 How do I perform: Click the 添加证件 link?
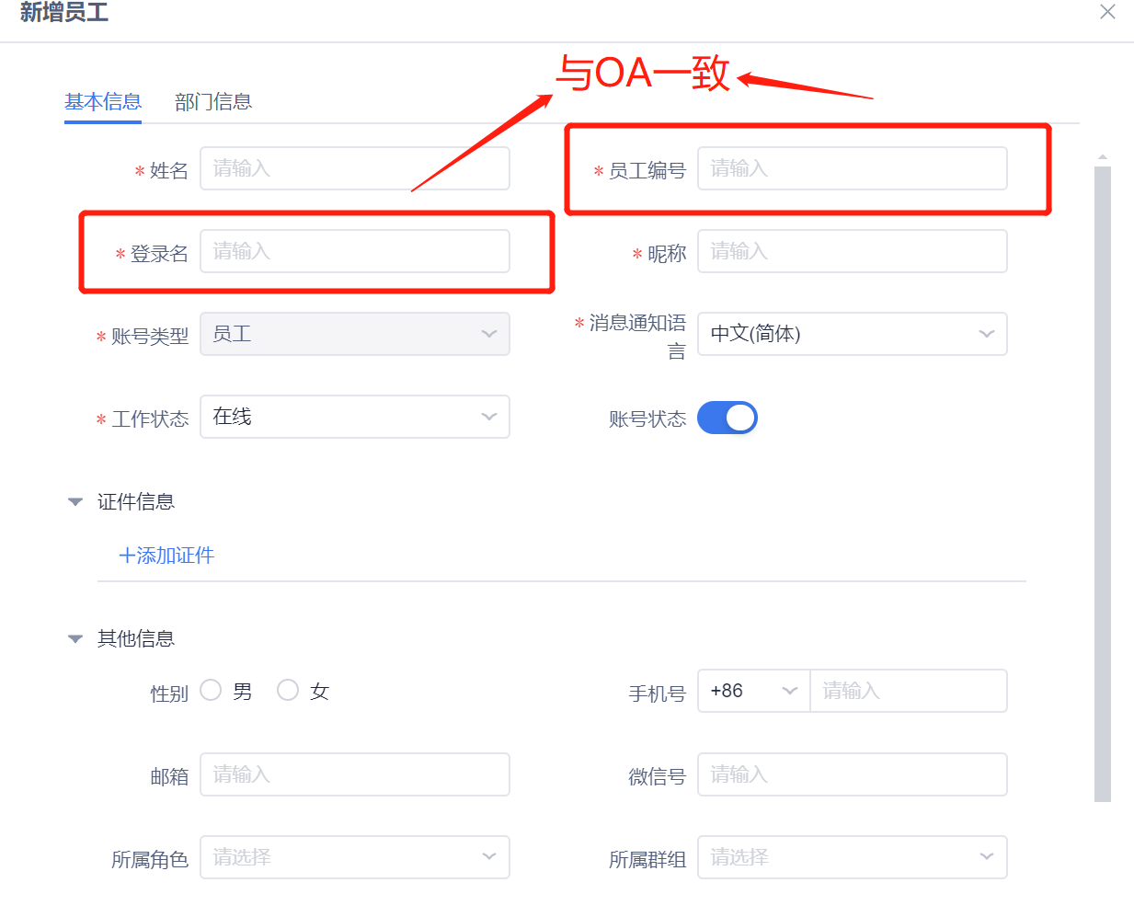(166, 556)
